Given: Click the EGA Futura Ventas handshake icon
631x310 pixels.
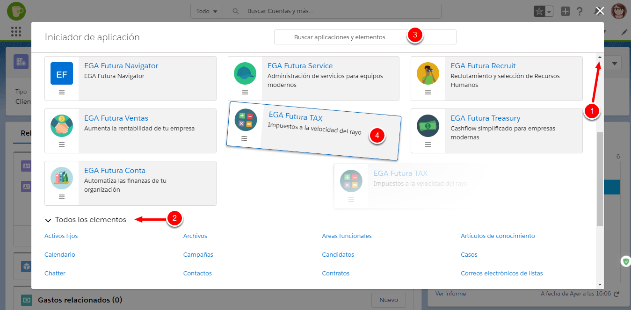Looking at the screenshot, I should (x=62, y=126).
